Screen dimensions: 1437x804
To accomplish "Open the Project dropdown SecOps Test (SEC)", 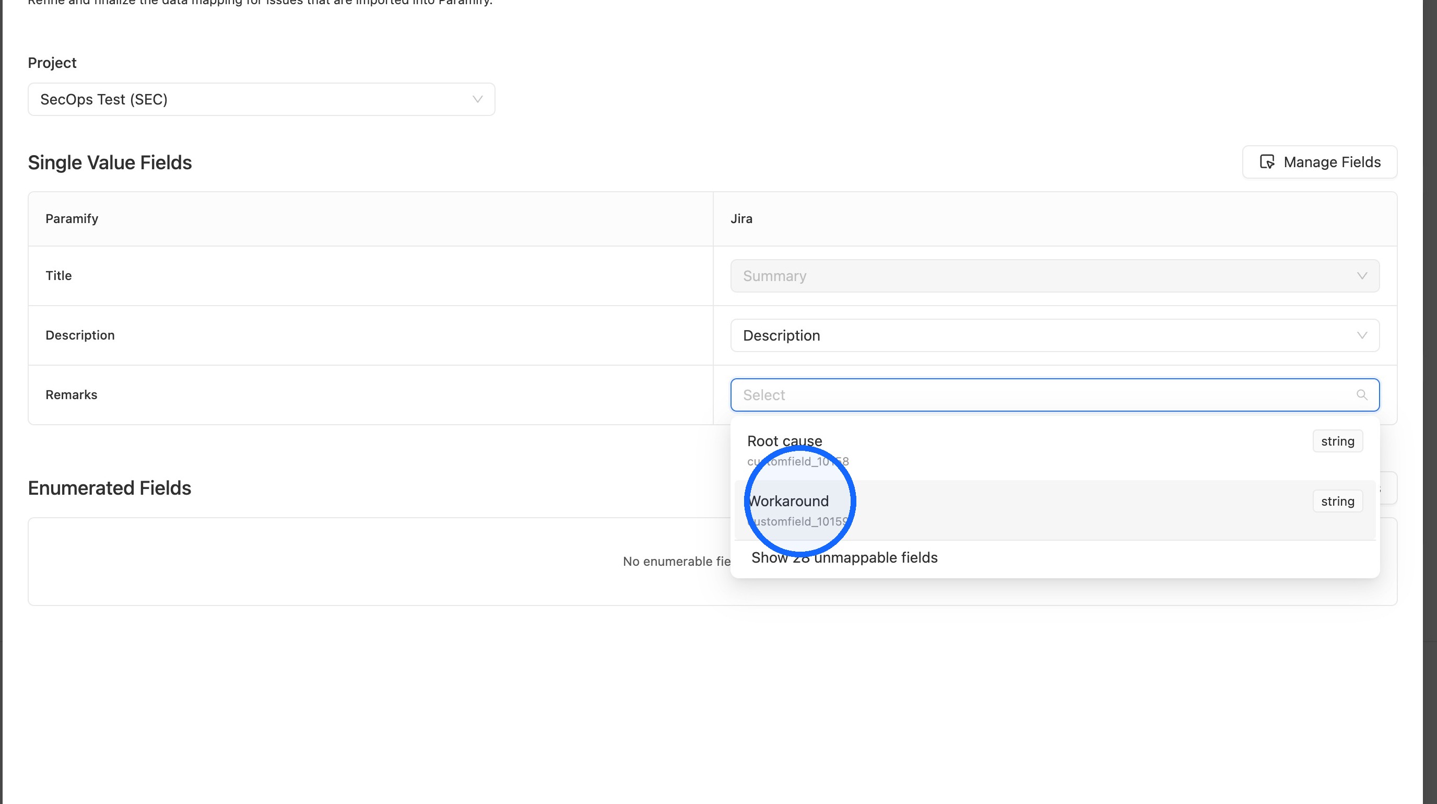I will 261,99.
